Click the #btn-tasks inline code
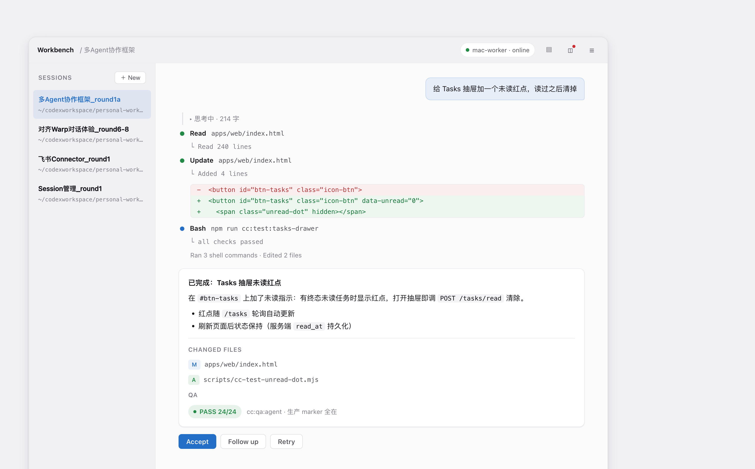 (219, 298)
